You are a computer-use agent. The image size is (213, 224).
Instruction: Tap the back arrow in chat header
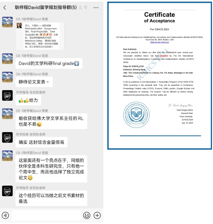[5, 7]
